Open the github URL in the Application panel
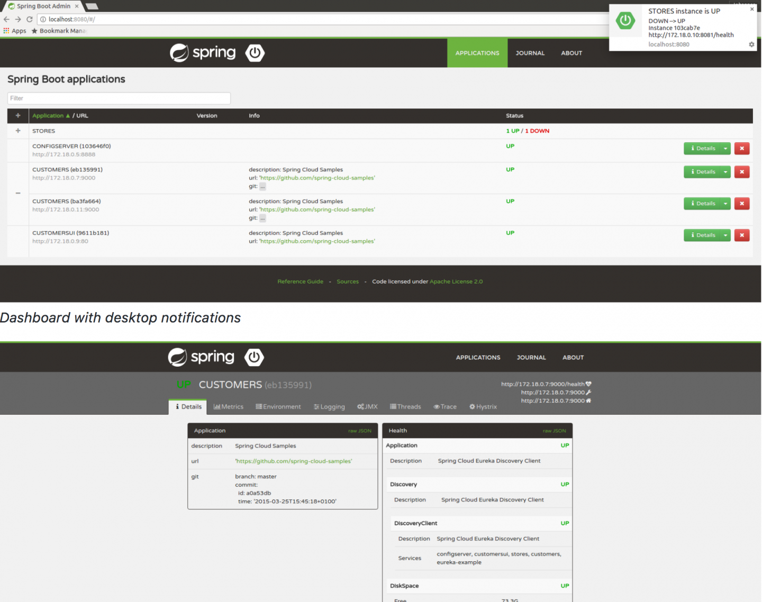The height and width of the screenshot is (602, 762). pos(294,461)
